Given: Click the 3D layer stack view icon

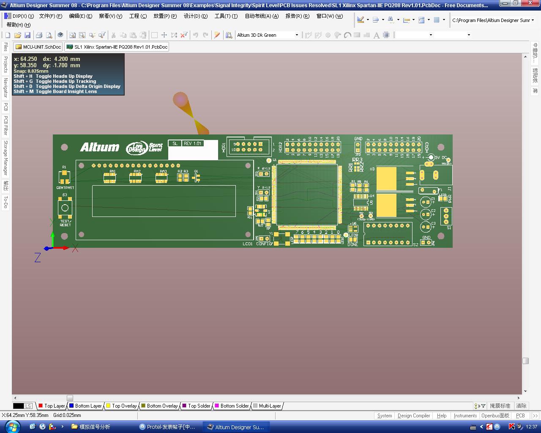Looking at the screenshot, I should pos(60,35).
